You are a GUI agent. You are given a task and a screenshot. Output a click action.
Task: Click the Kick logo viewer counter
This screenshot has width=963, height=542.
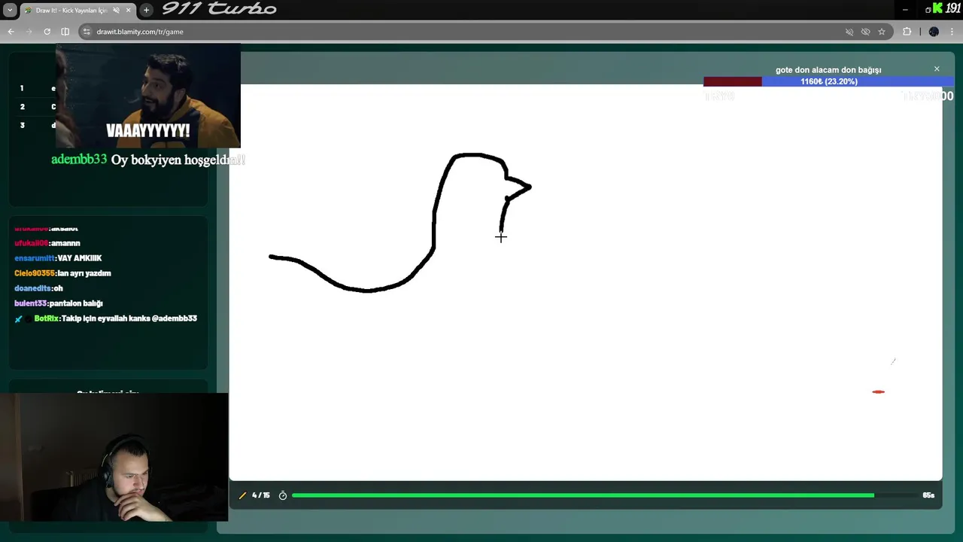point(946,8)
